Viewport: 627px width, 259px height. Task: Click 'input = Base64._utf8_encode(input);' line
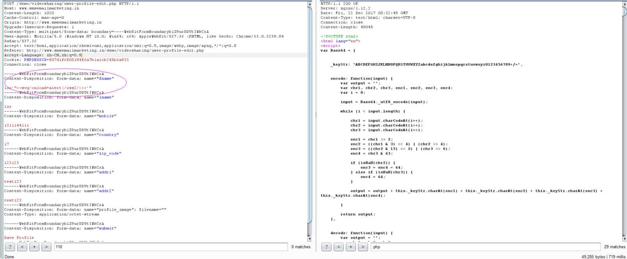pyautogui.click(x=384, y=102)
